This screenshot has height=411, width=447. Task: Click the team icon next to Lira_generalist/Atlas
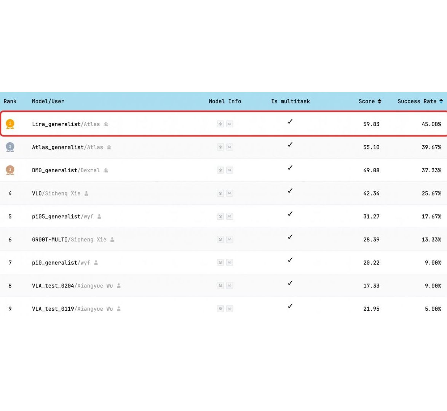pos(106,124)
